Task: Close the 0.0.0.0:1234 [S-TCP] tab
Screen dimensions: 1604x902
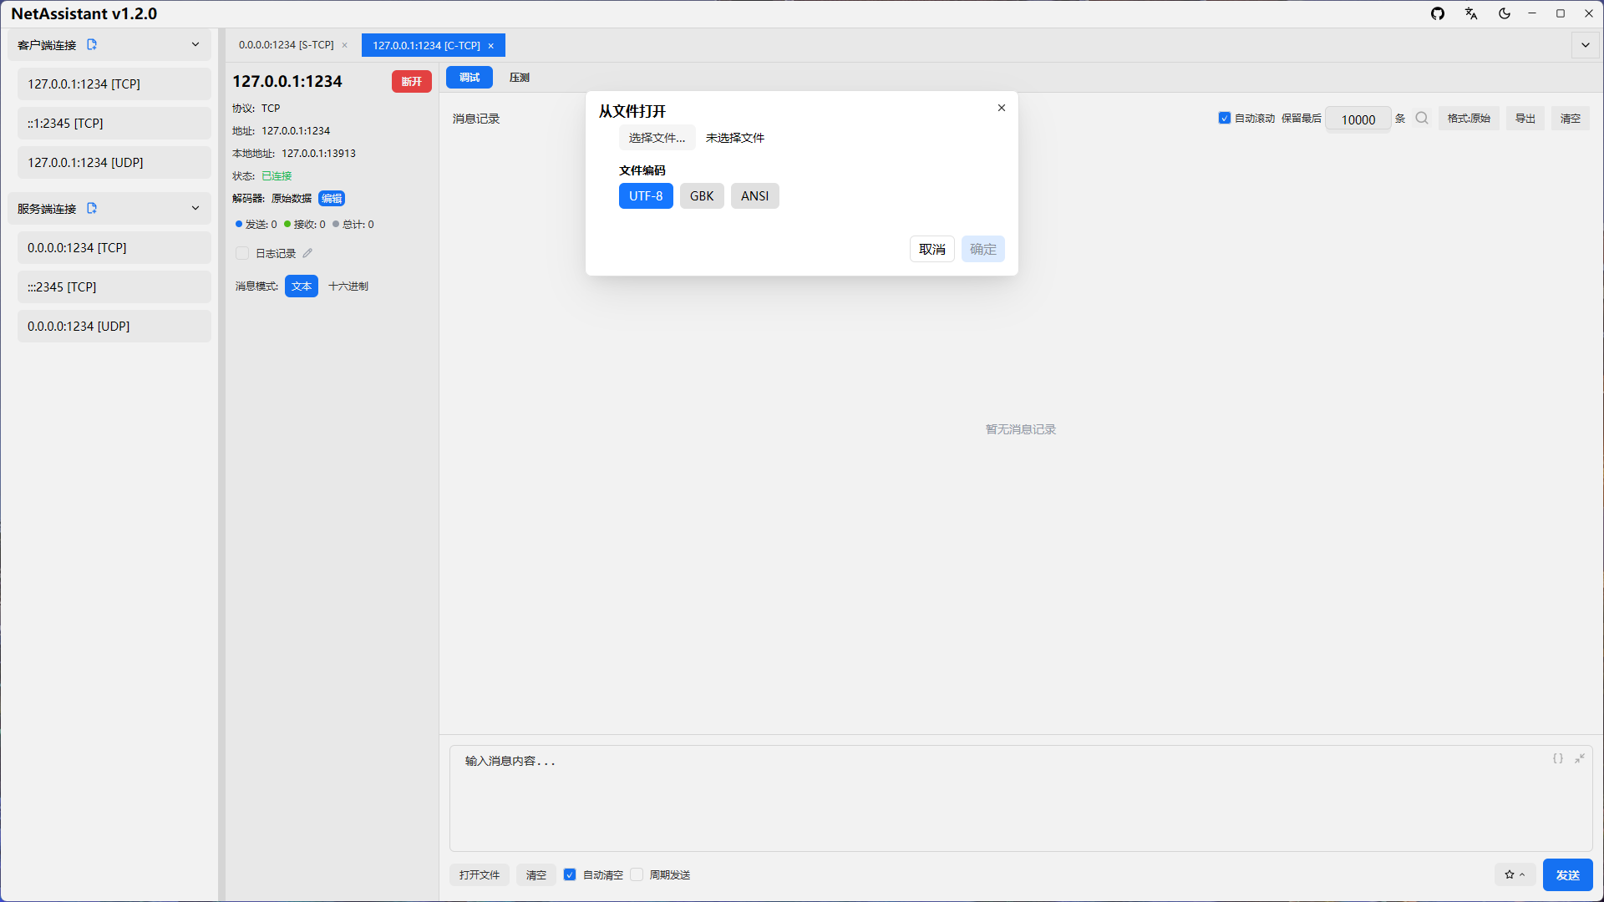Action: click(x=344, y=46)
